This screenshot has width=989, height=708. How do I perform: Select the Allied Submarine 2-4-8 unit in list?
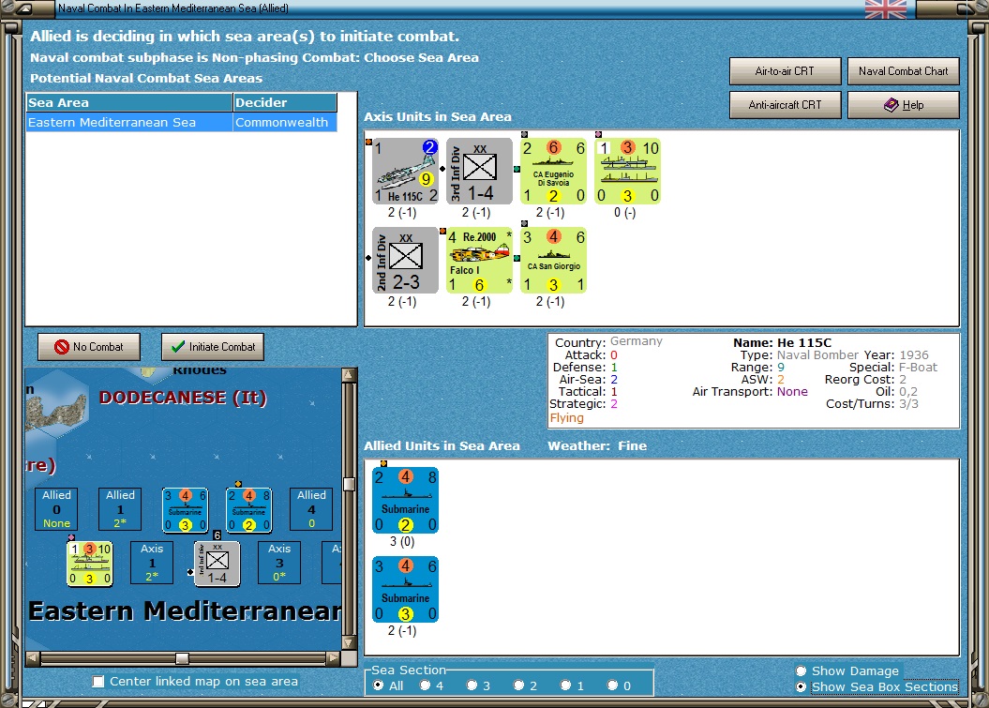(405, 501)
